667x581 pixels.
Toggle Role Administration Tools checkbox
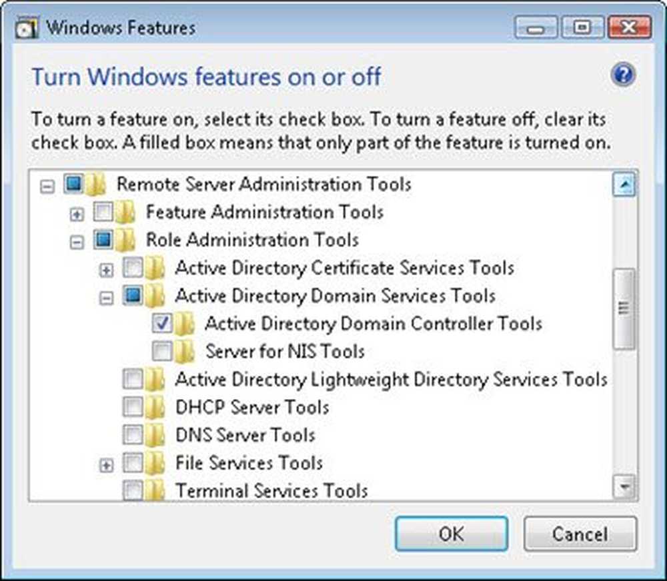[103, 240]
